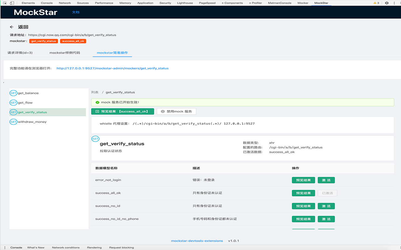Preview result for success_all_ok row
Viewport: 401px width, 250px height.
coord(303,193)
